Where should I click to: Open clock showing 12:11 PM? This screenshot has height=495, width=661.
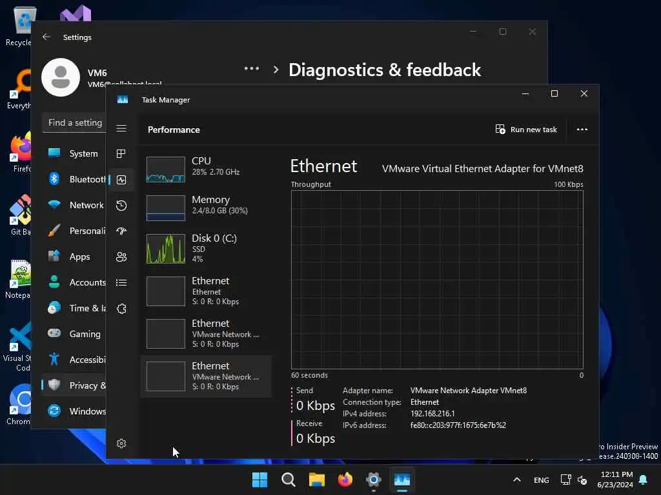click(615, 480)
